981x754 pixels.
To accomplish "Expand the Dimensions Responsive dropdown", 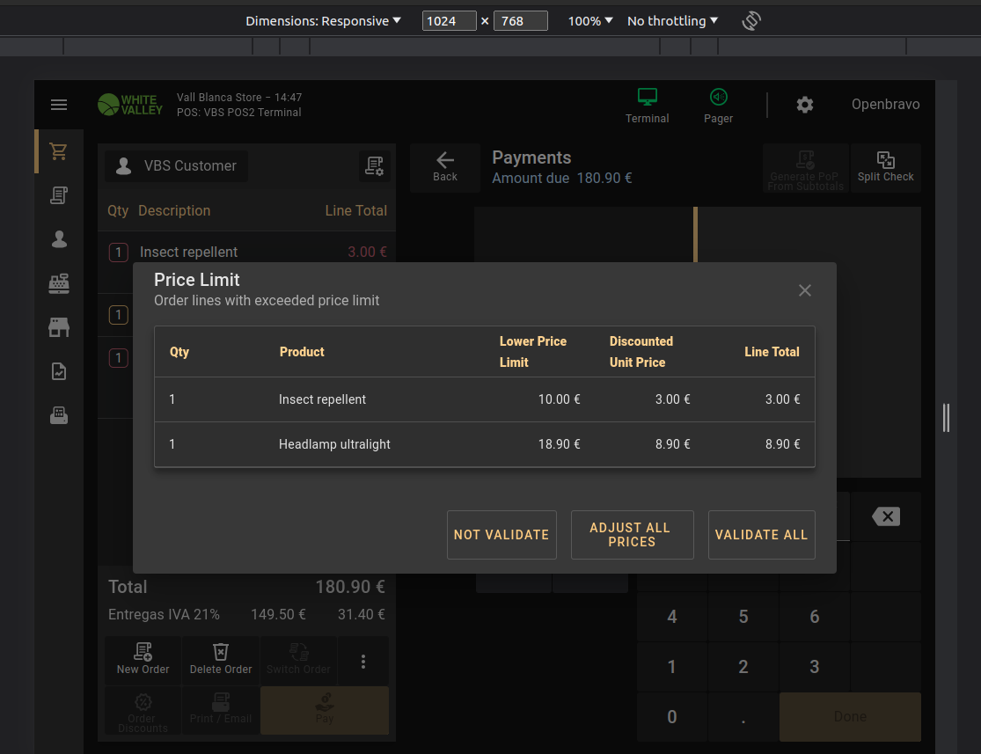I will (323, 21).
